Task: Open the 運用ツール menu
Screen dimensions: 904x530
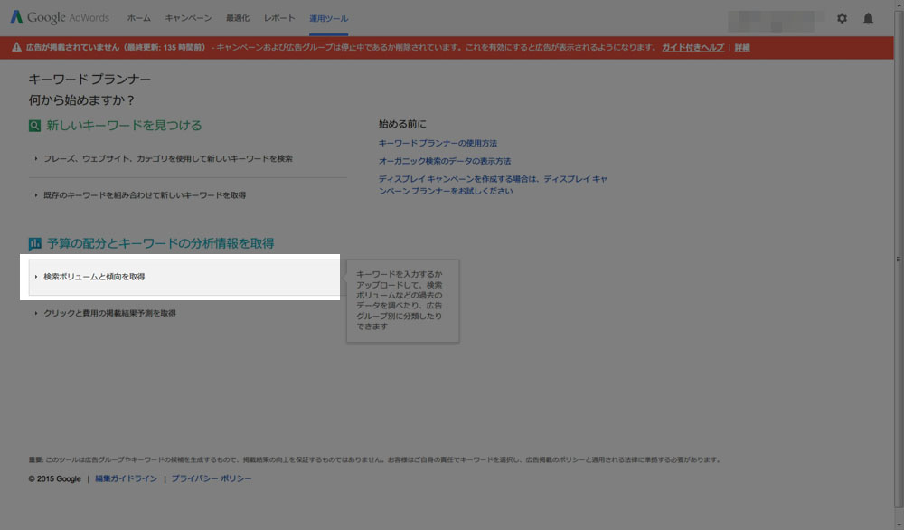Action: 328,18
